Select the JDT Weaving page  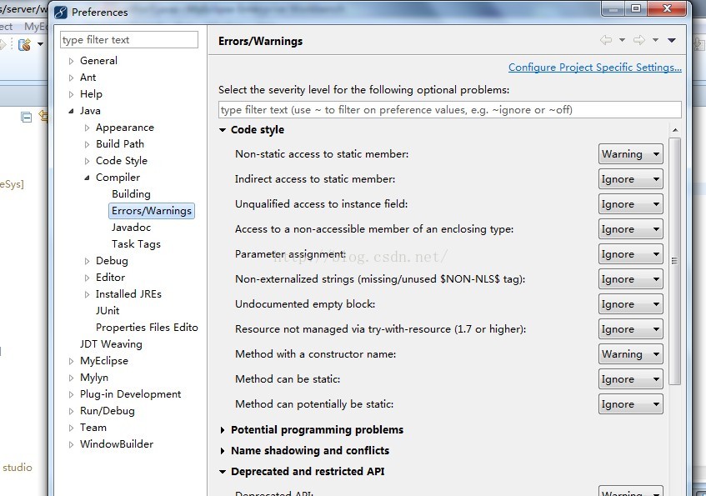[111, 344]
